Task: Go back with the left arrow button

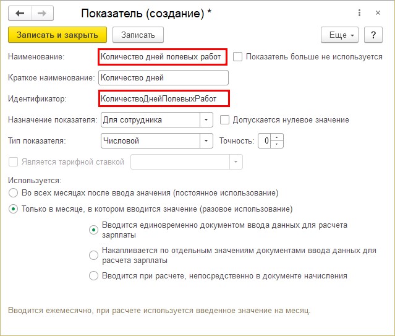Action: coord(20,13)
